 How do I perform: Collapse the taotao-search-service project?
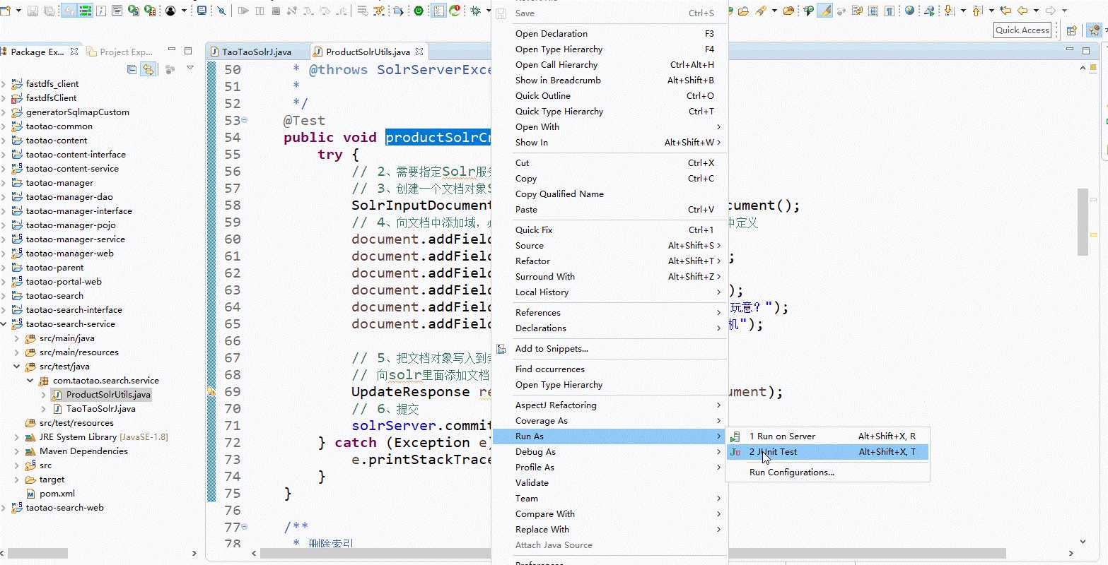pos(4,323)
